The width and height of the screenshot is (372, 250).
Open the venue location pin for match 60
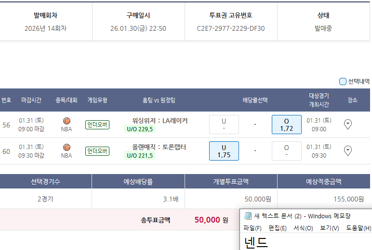click(x=348, y=151)
